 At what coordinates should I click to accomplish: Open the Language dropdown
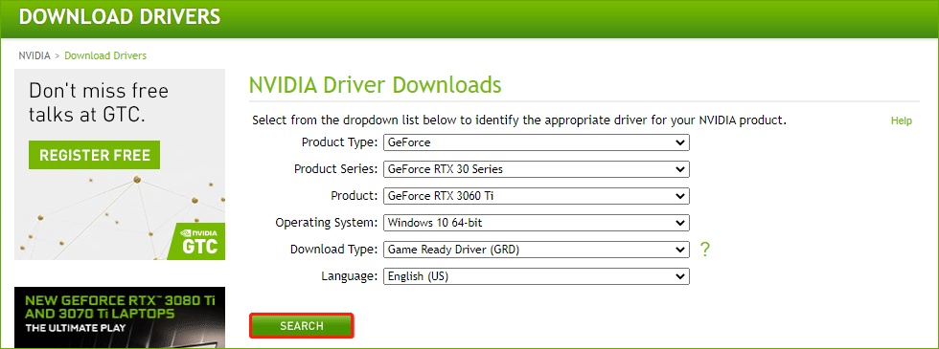[537, 276]
